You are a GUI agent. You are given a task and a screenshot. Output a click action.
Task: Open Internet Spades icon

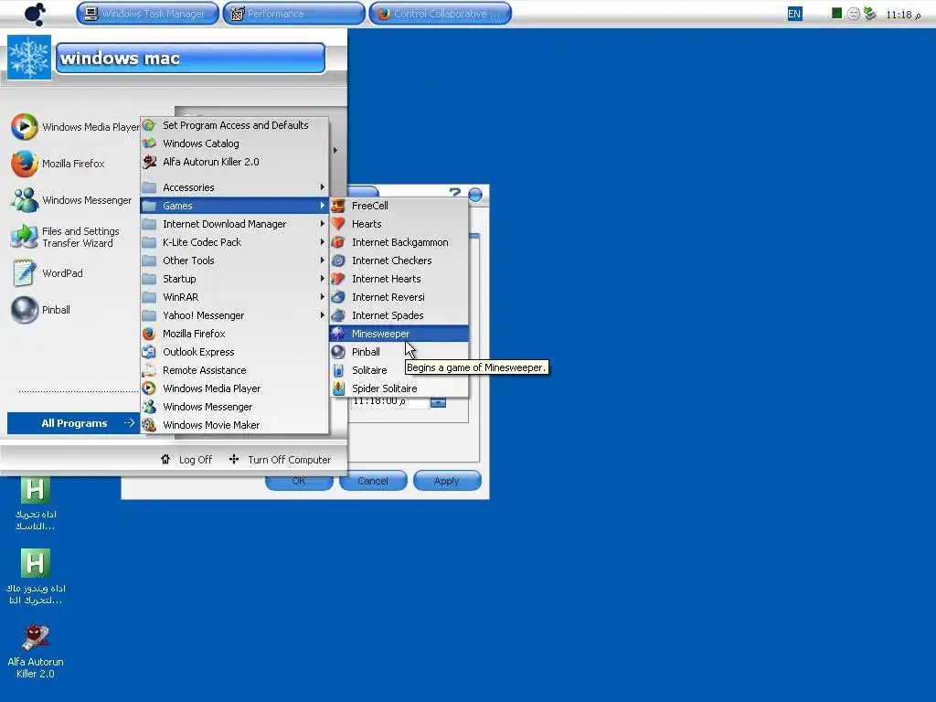pos(338,315)
